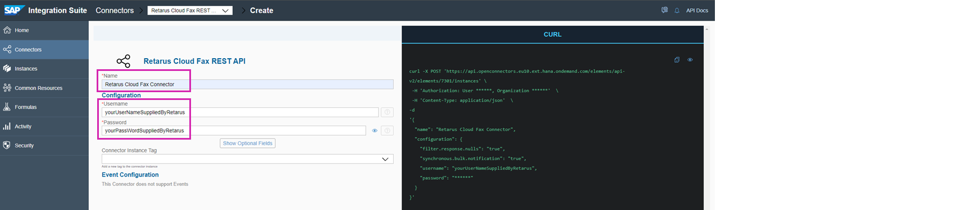Image resolution: width=964 pixels, height=210 pixels.
Task: Click Show Optional Fields button
Action: (247, 144)
